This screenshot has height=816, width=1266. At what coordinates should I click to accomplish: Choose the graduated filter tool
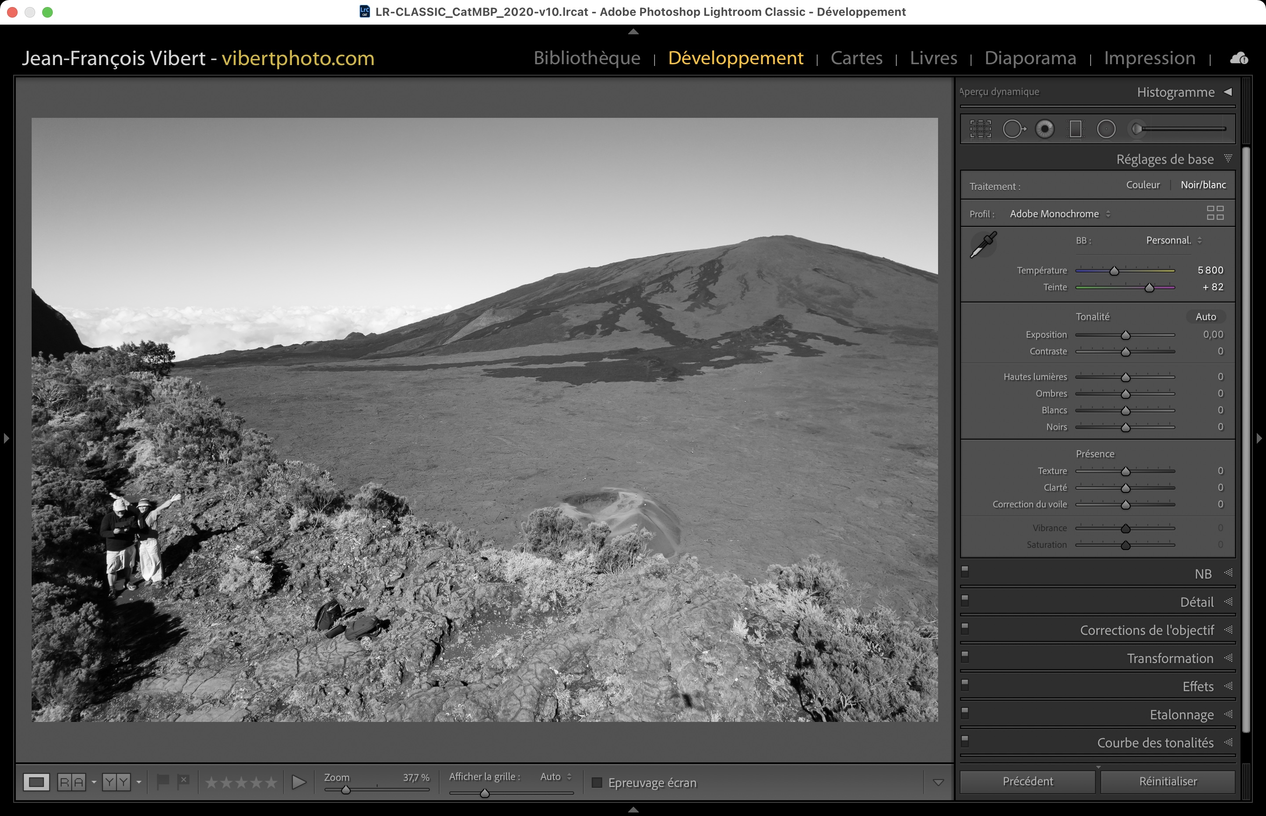click(x=1075, y=129)
